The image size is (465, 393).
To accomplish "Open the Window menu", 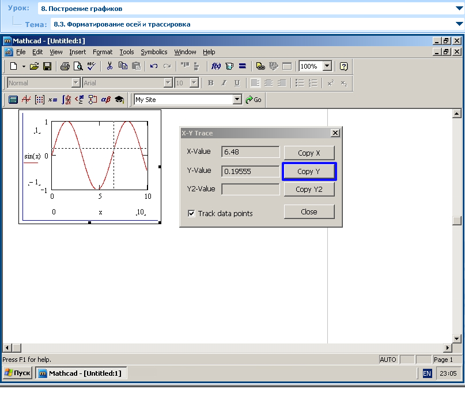I will click(185, 52).
